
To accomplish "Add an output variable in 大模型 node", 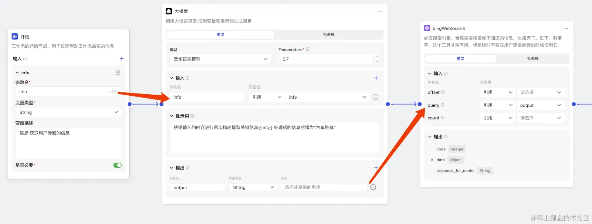I will coord(376,168).
